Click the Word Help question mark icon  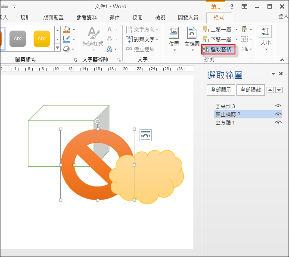pos(232,7)
